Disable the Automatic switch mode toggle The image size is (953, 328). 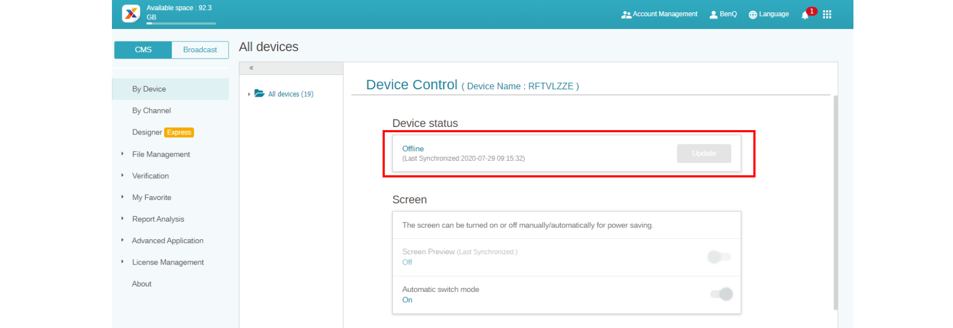(721, 294)
